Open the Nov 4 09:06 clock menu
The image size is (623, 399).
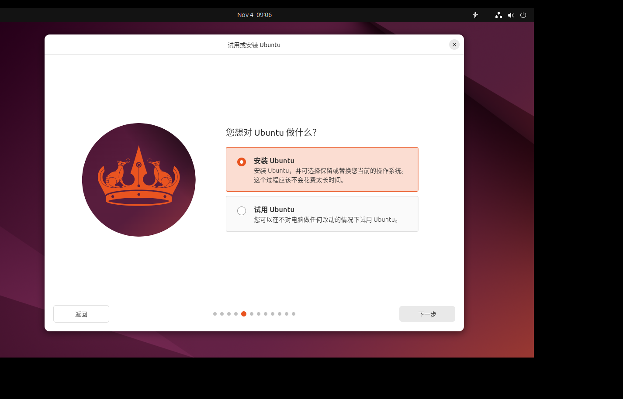(254, 15)
